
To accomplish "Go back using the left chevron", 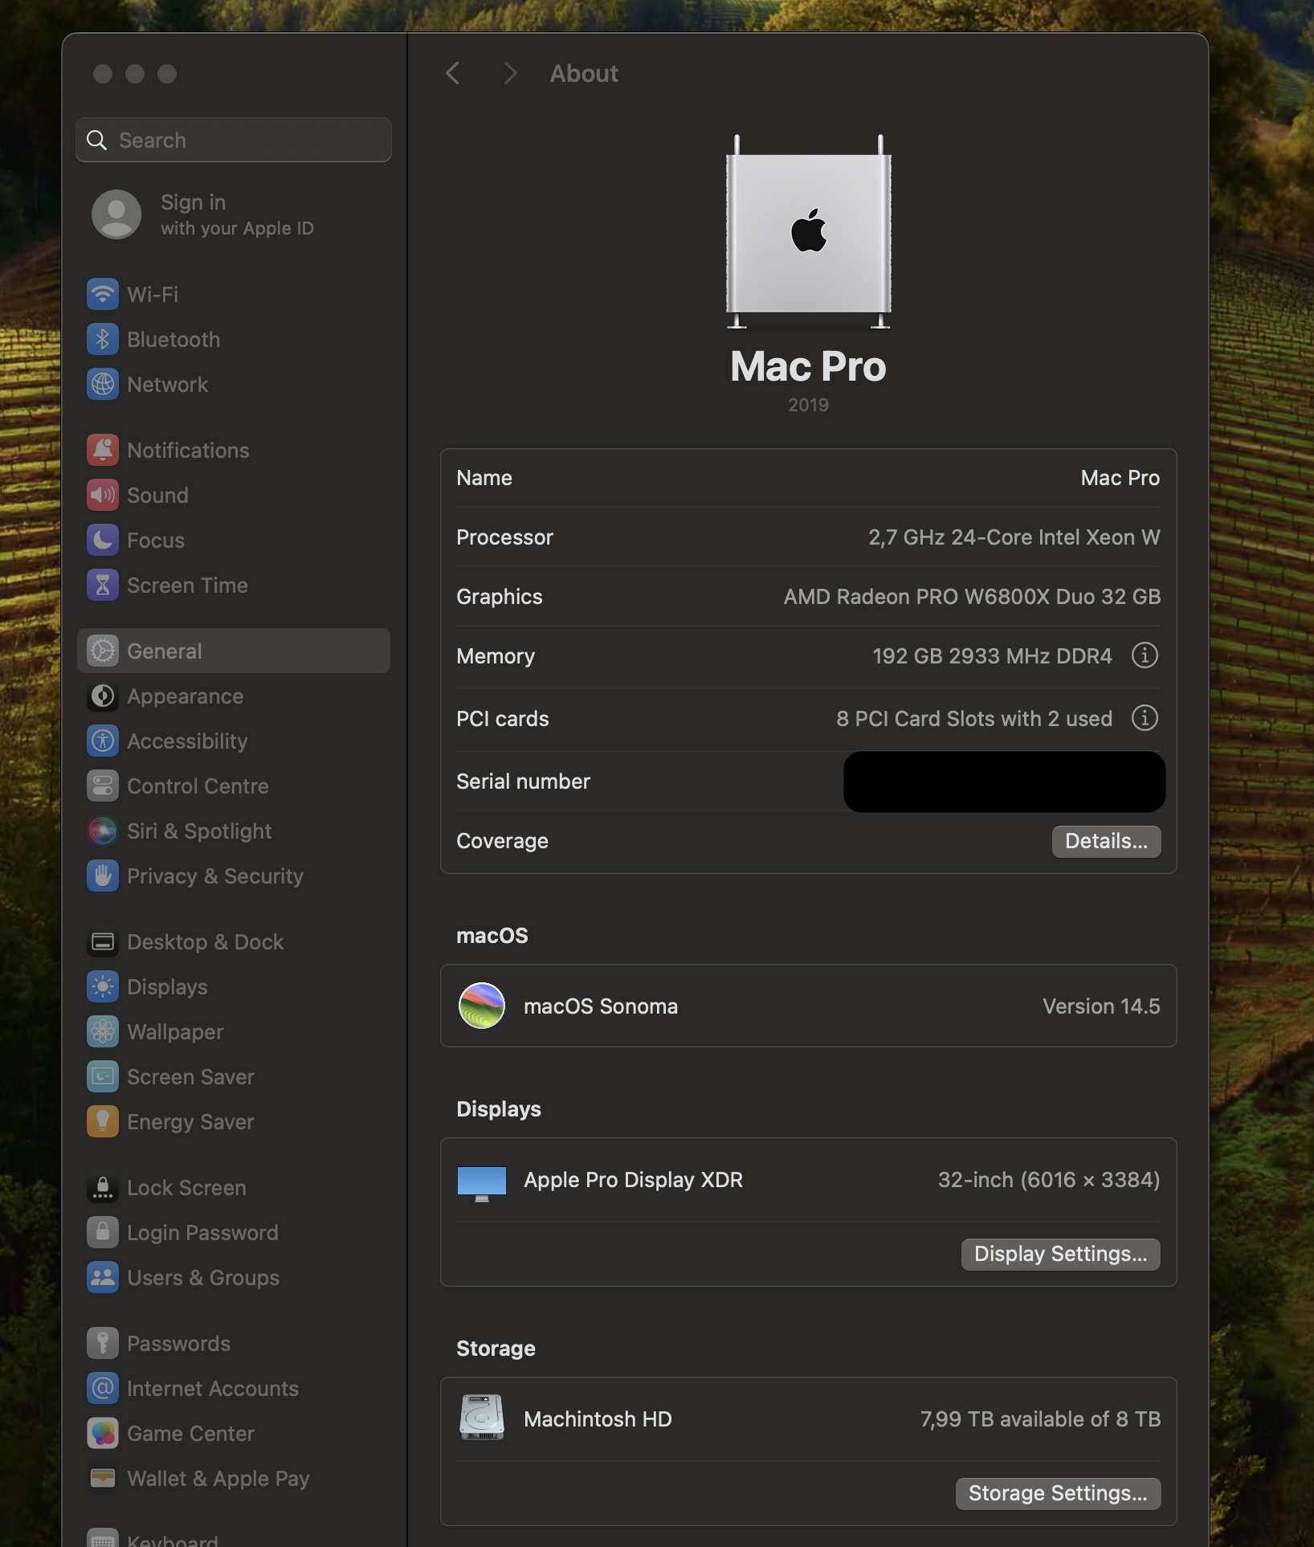I will pyautogui.click(x=453, y=74).
